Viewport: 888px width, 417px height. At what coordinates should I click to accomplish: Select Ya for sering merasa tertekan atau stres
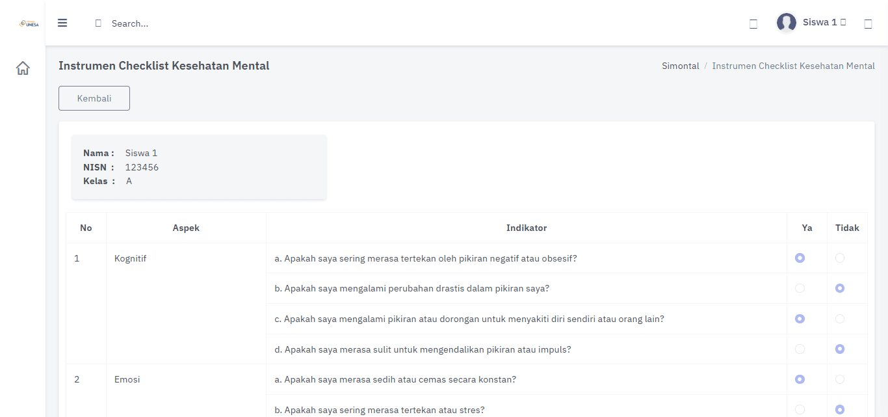tap(800, 410)
